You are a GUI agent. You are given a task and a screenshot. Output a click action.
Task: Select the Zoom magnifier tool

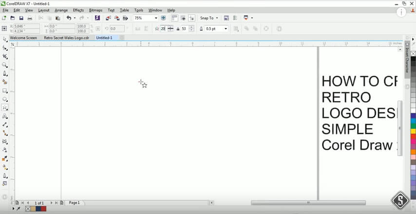click(5, 65)
